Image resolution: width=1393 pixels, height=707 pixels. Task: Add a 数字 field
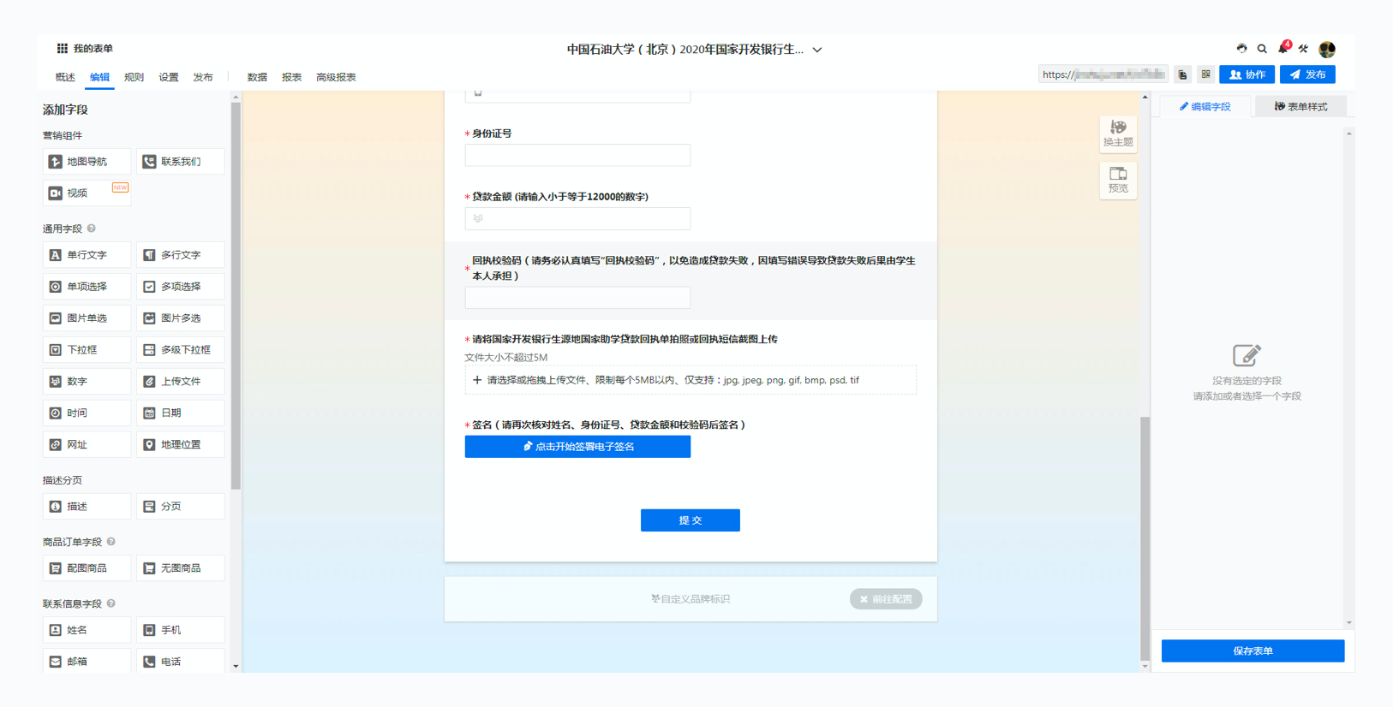87,382
